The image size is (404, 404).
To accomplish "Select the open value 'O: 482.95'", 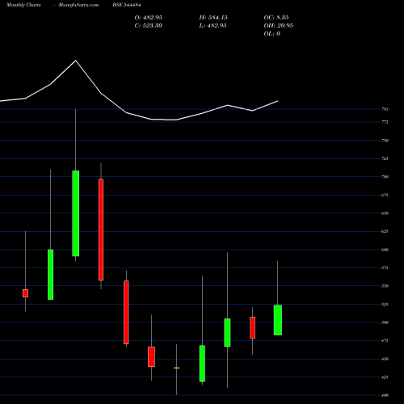I will pyautogui.click(x=148, y=17).
